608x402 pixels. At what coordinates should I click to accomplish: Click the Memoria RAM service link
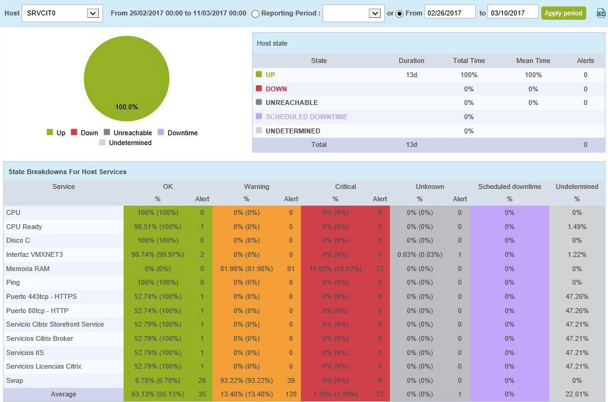pos(28,269)
